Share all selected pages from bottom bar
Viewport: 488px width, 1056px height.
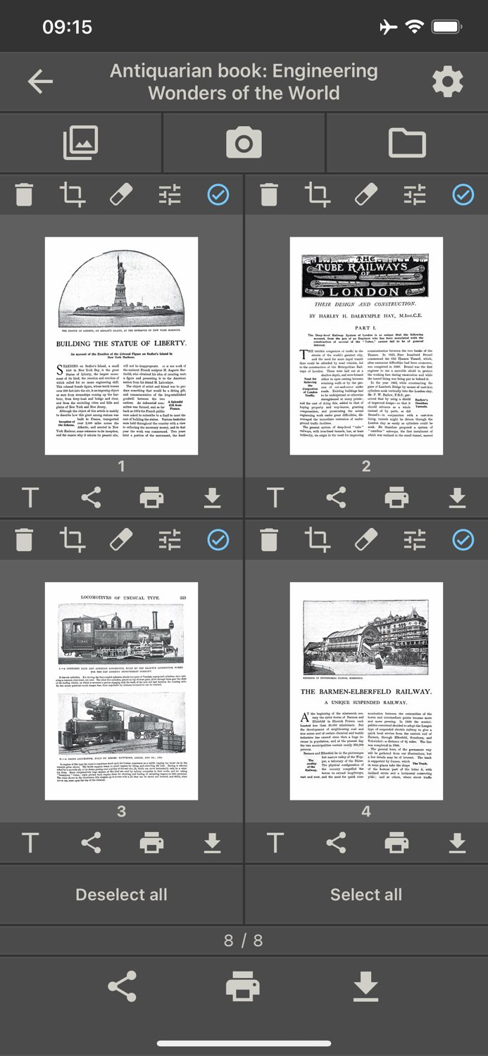(x=122, y=986)
